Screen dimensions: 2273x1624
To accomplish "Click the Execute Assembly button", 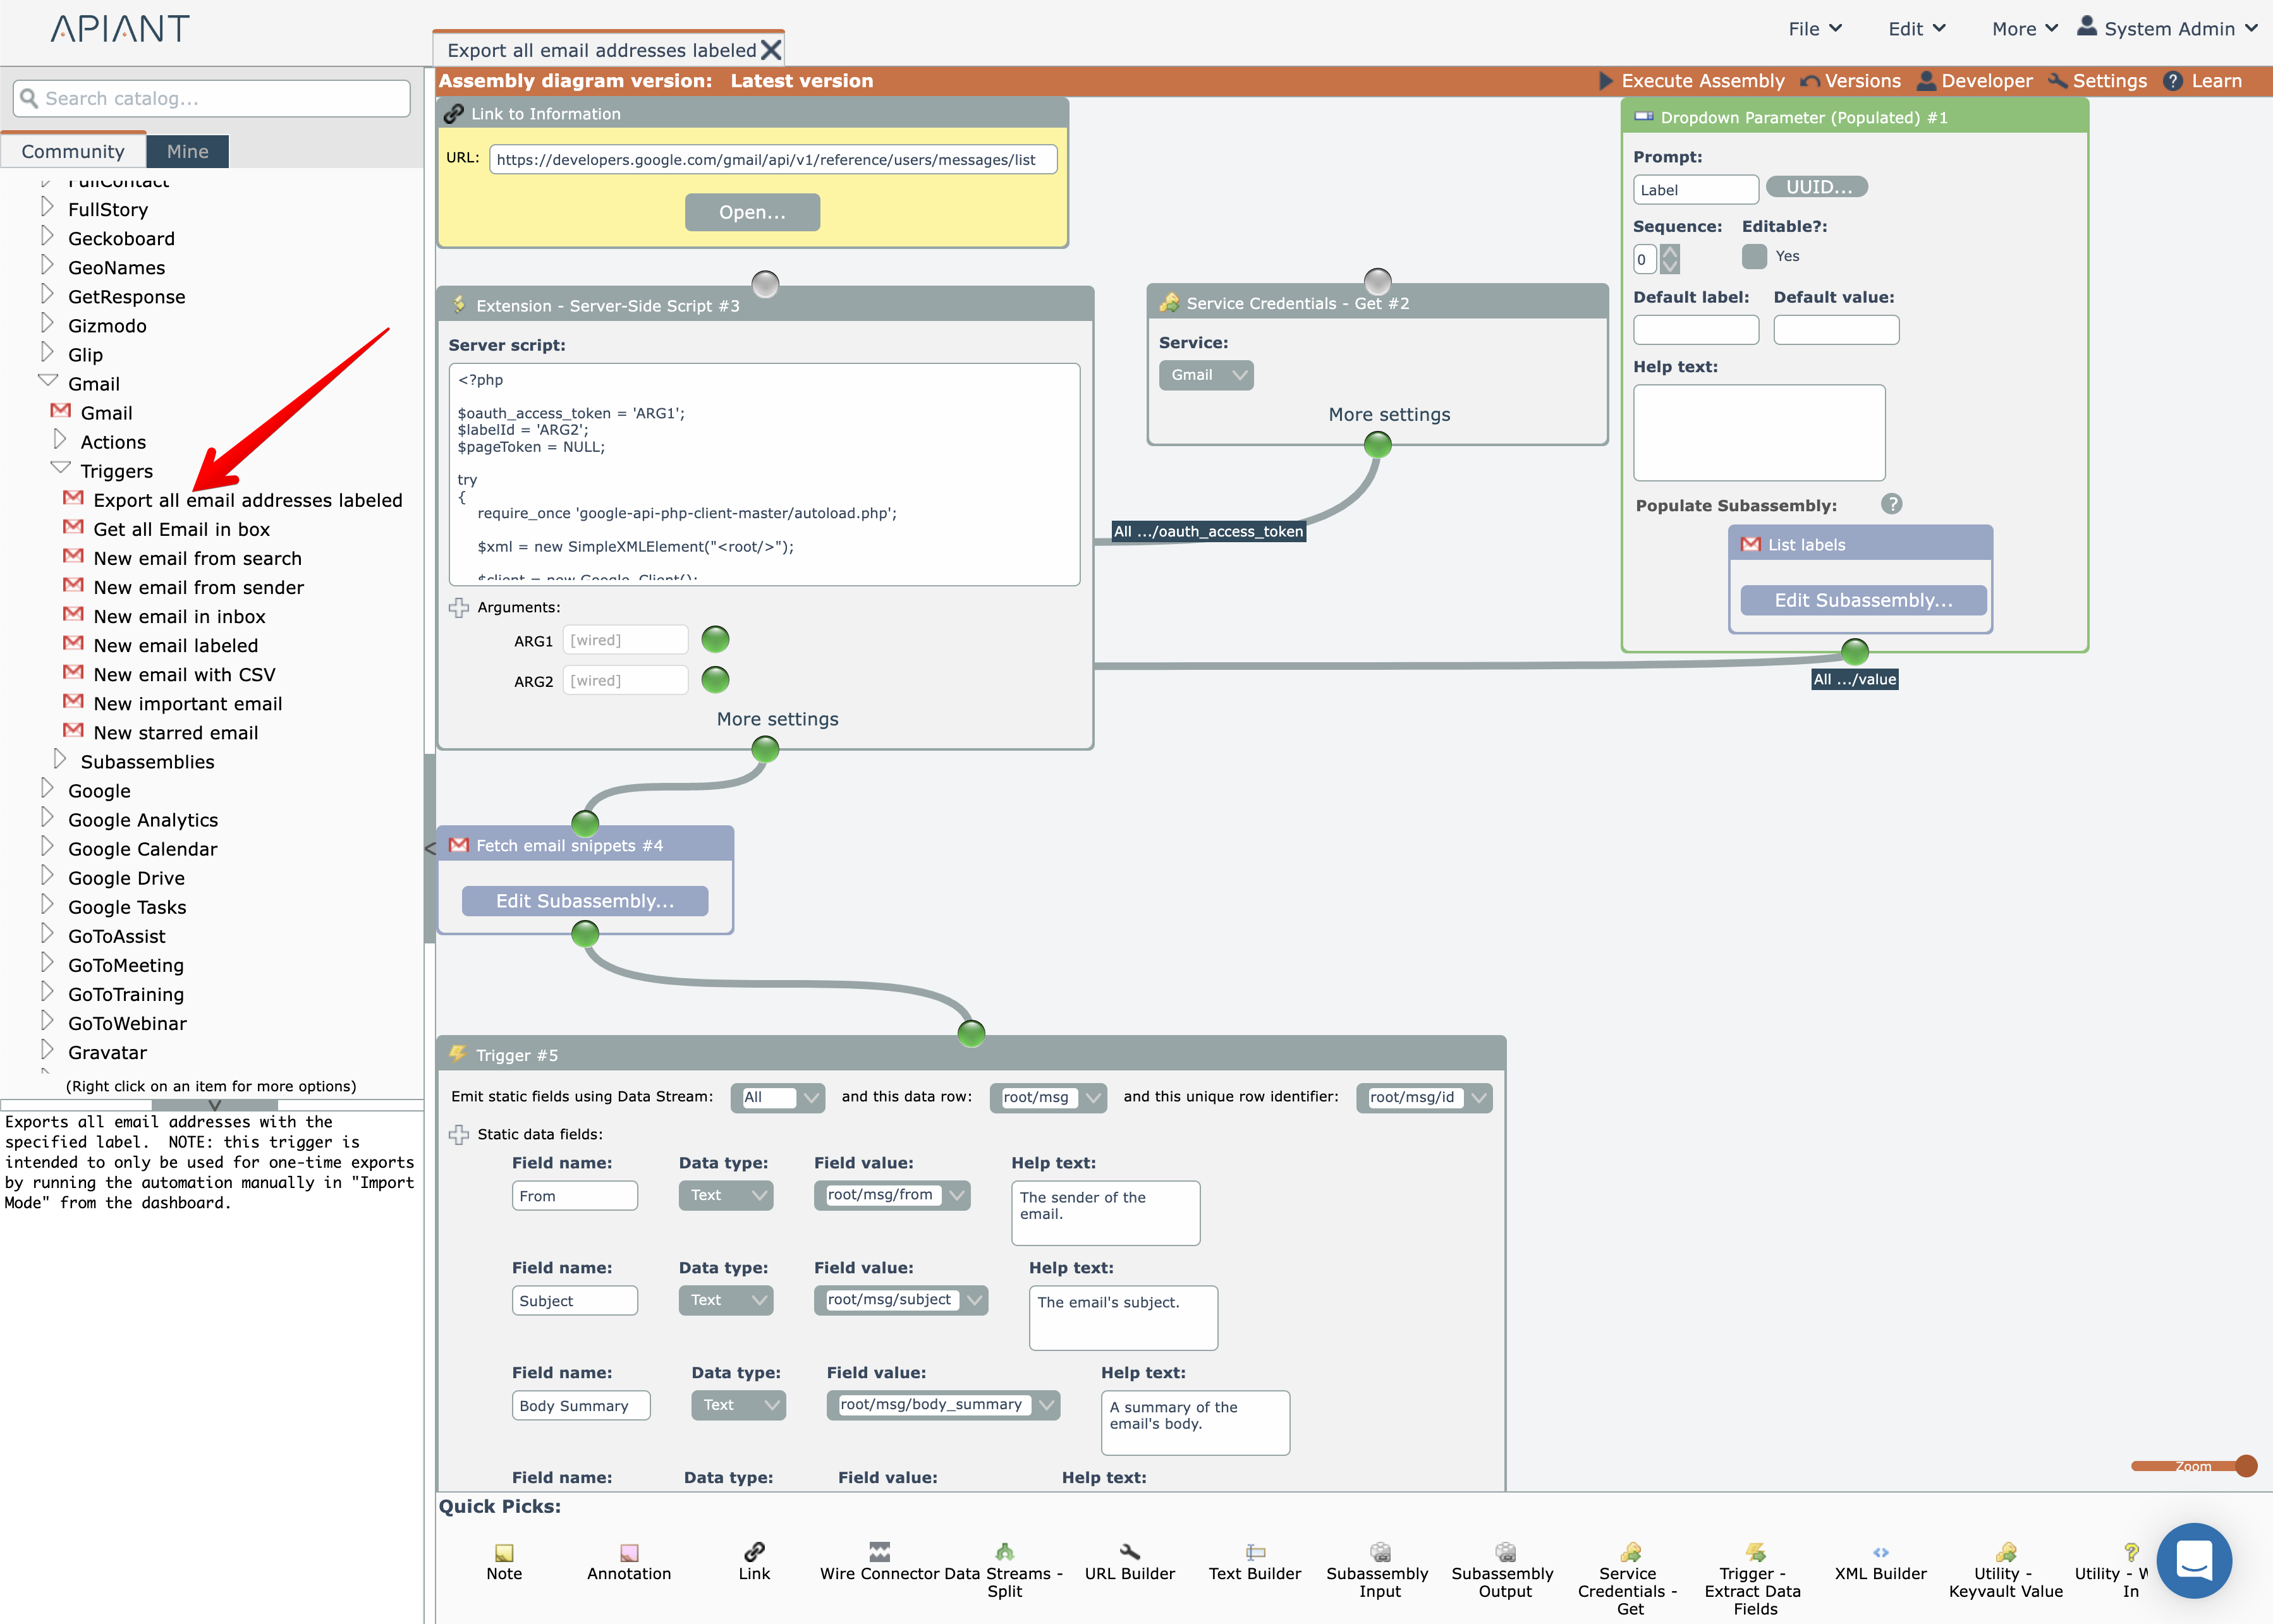I will pyautogui.click(x=1692, y=81).
